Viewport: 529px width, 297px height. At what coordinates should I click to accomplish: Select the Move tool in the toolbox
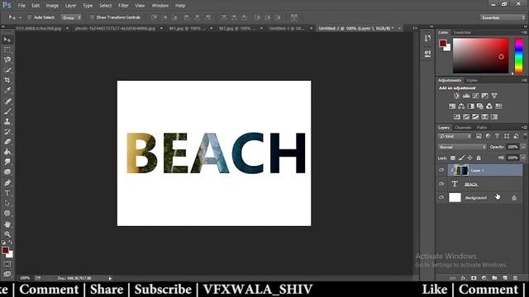click(7, 40)
